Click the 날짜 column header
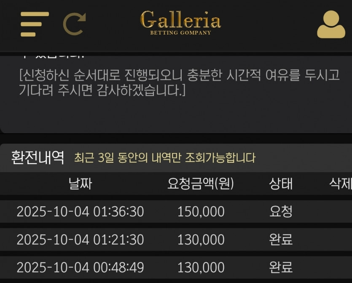Screen dimensions: 352x283 pos(80,184)
